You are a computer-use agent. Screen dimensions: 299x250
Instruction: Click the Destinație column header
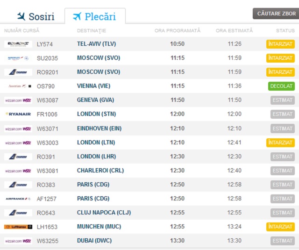[x=92, y=31]
